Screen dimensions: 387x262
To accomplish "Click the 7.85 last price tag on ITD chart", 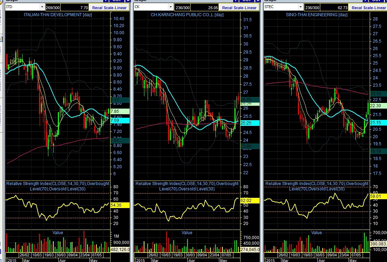I will point(120,111).
